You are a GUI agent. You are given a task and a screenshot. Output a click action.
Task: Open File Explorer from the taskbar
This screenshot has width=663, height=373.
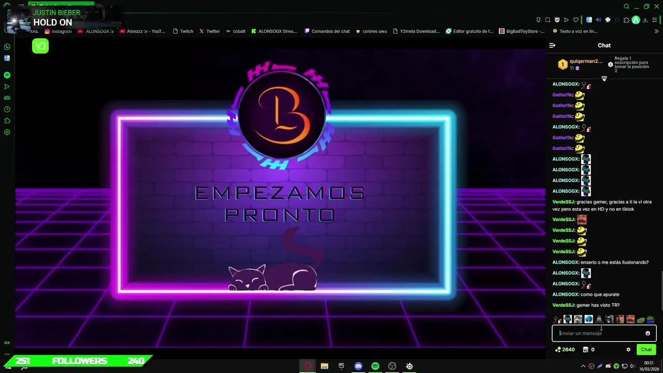pos(324,366)
